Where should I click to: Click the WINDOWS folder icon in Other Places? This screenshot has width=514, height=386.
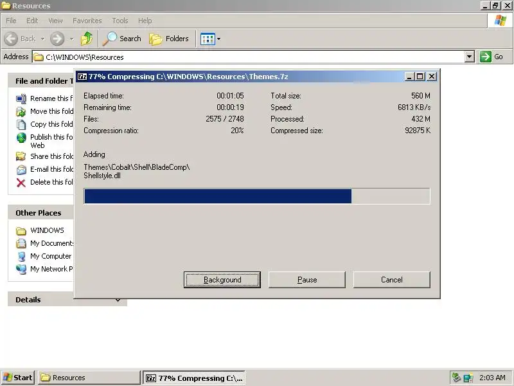21,231
